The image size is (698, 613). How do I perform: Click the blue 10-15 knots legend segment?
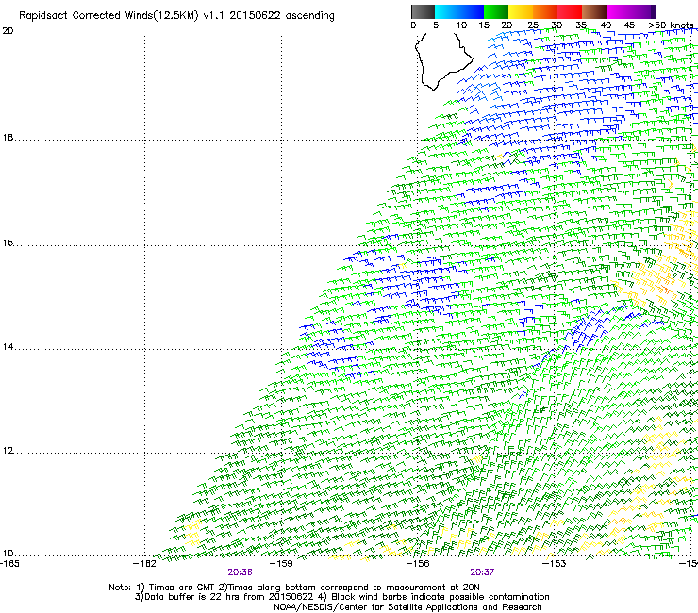coord(472,11)
